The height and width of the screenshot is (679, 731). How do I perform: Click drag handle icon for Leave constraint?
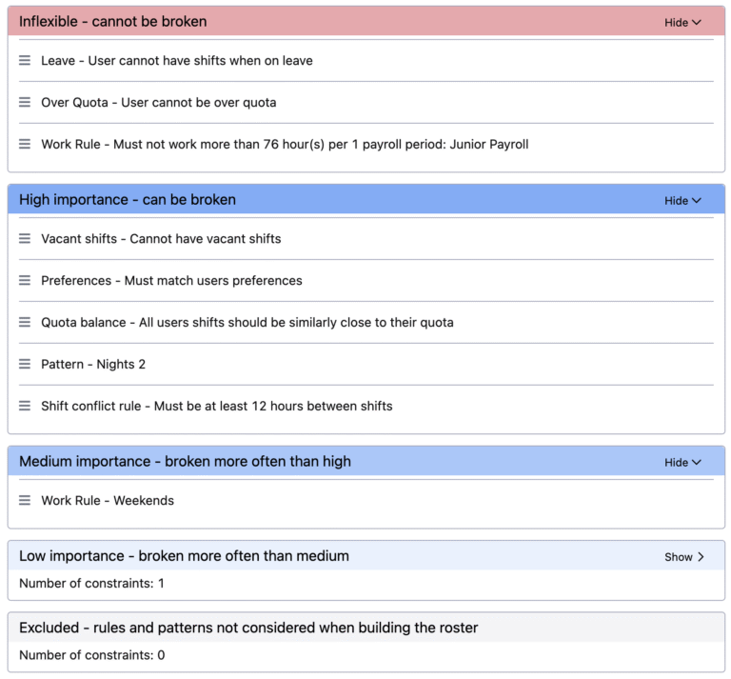[x=25, y=60]
